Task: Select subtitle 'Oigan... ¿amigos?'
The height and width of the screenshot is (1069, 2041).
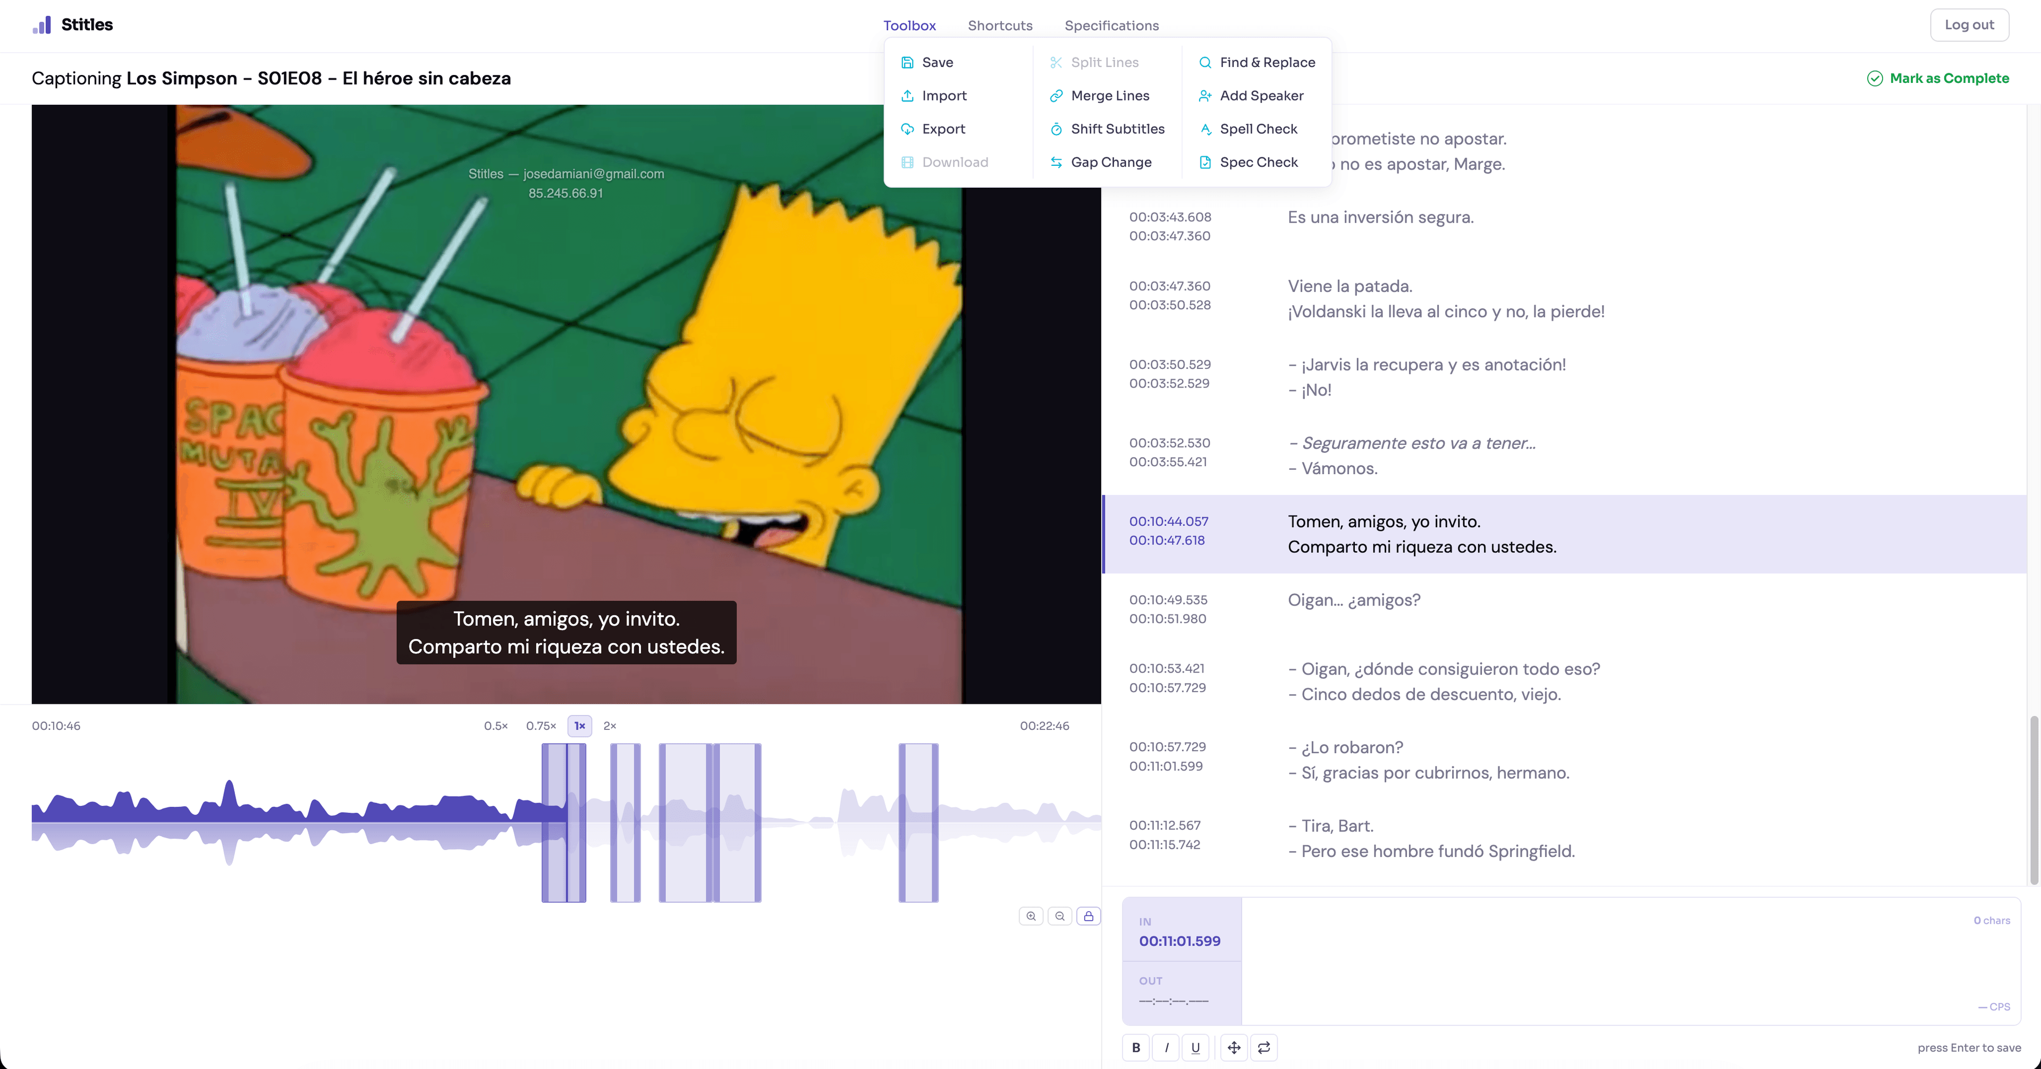Action: [1564, 609]
